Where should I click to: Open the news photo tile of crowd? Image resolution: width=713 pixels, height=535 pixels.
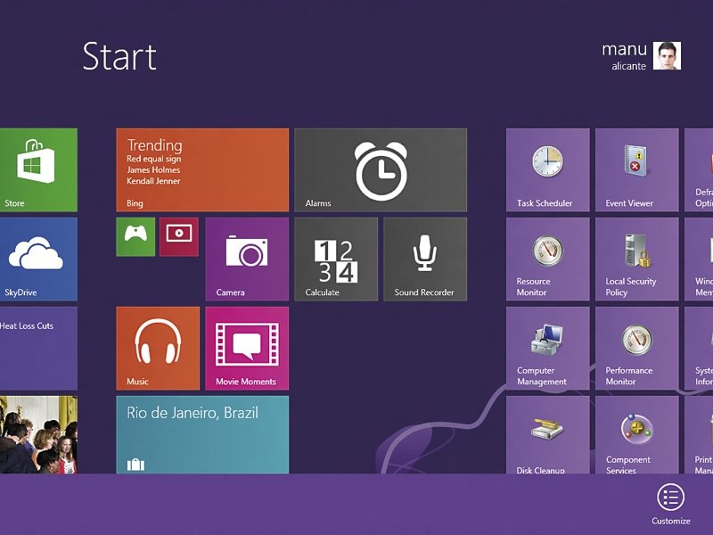click(38, 434)
